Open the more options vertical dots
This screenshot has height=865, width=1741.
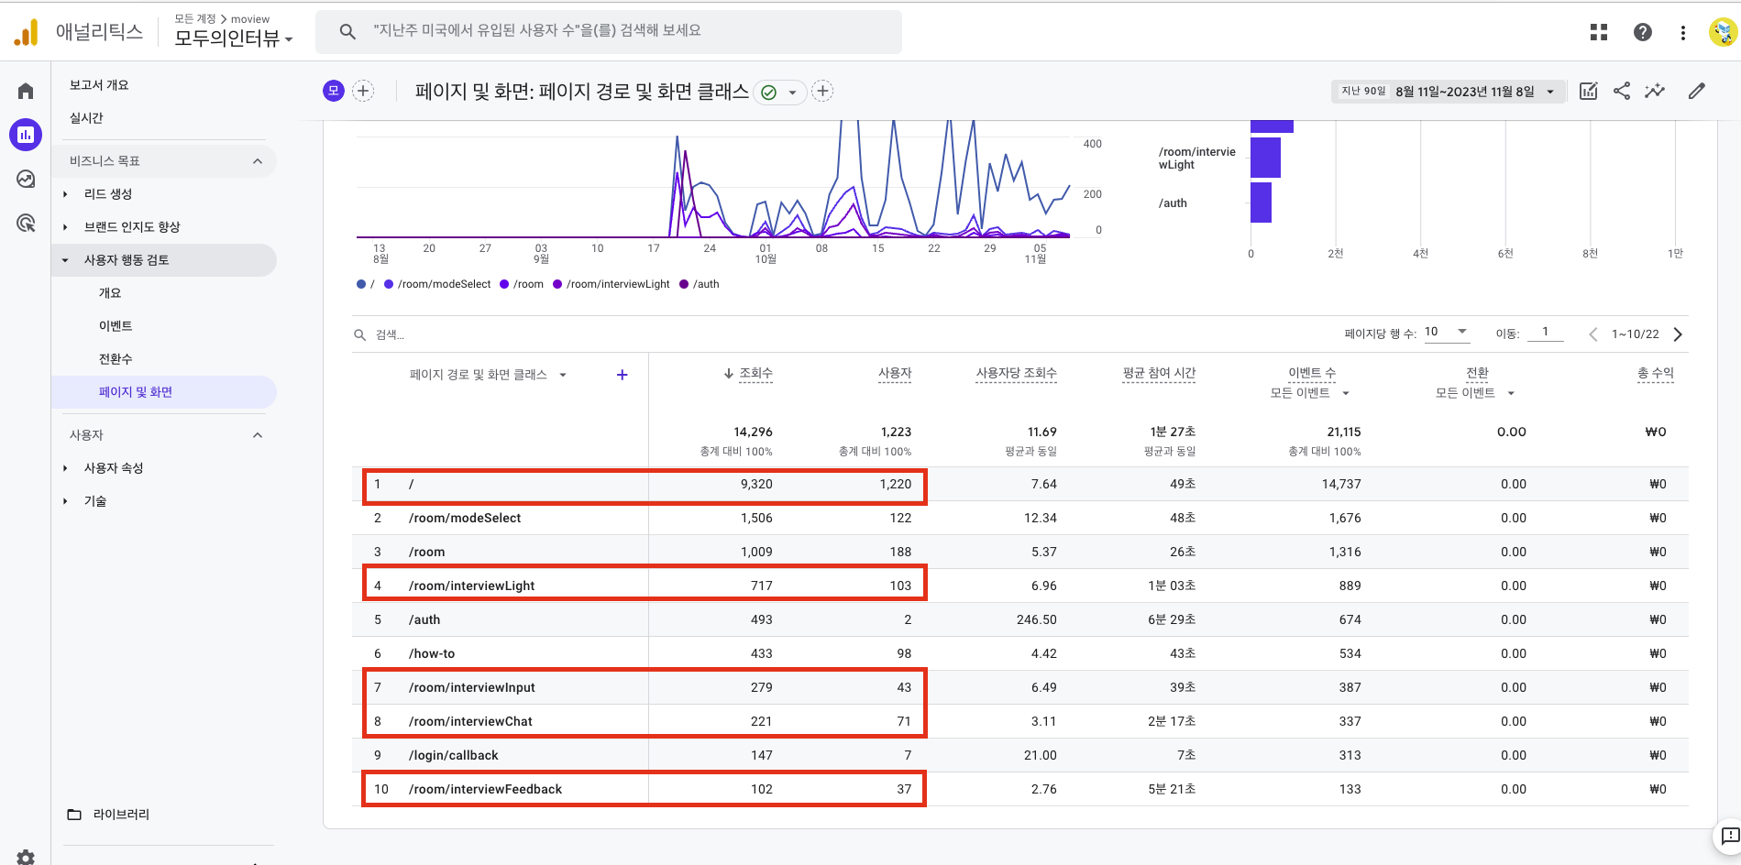point(1683,32)
